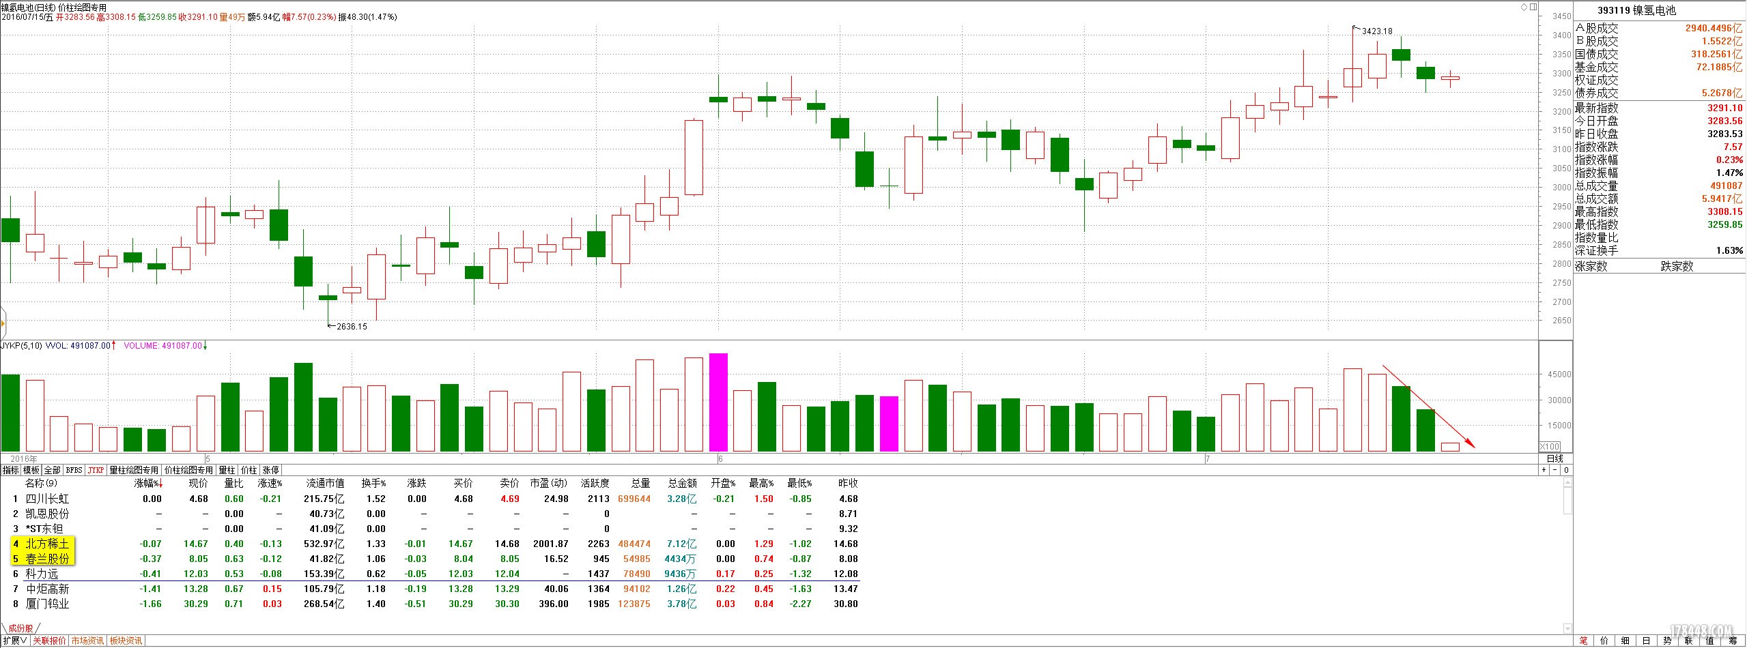Select the 涨停 tab
The width and height of the screenshot is (1747, 648).
pos(270,470)
